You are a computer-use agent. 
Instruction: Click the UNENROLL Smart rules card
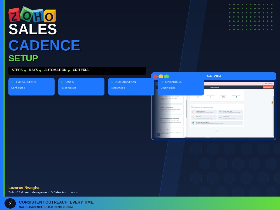coord(181,87)
